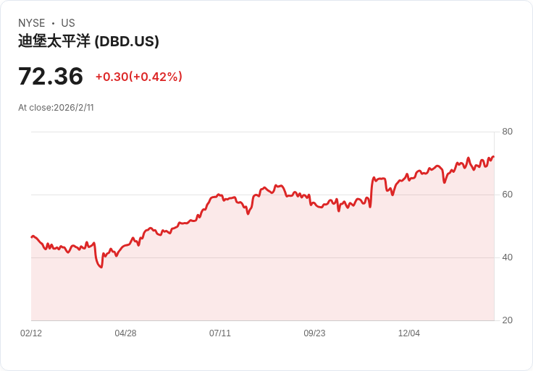533x371 pixels.
Task: Click the 12/04 date label on x-axis
Action: point(409,333)
